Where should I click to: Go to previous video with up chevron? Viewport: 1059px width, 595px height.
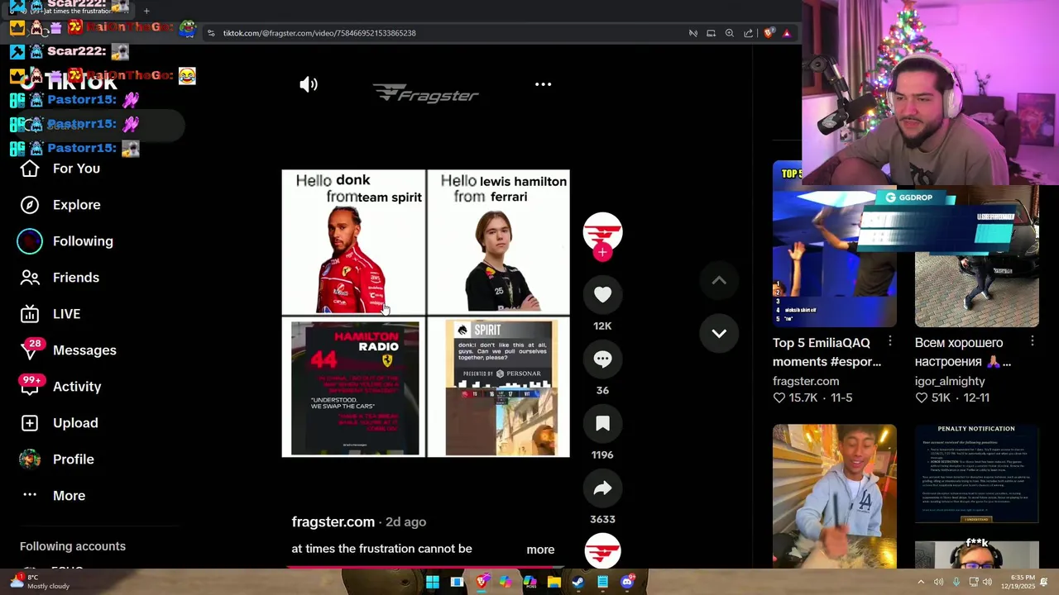pos(719,280)
